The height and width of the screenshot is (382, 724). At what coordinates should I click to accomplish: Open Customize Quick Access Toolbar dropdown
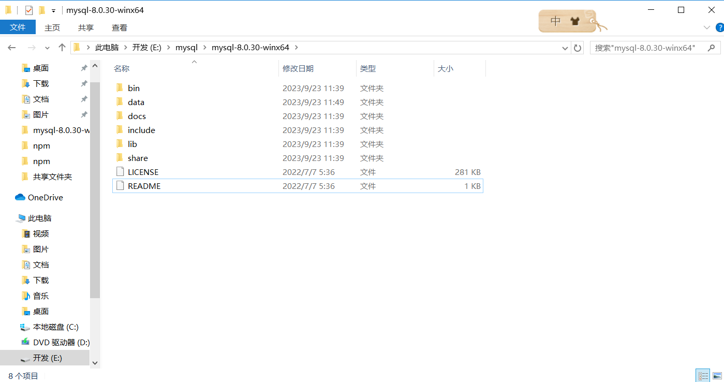coord(53,11)
